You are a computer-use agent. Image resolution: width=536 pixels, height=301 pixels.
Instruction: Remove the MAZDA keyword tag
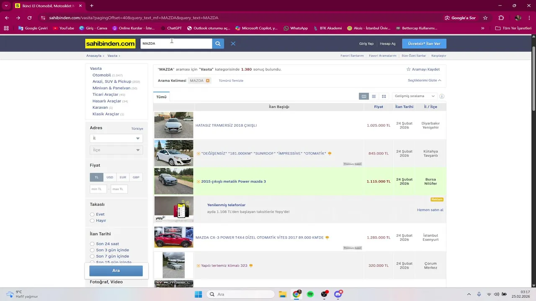coord(208,81)
